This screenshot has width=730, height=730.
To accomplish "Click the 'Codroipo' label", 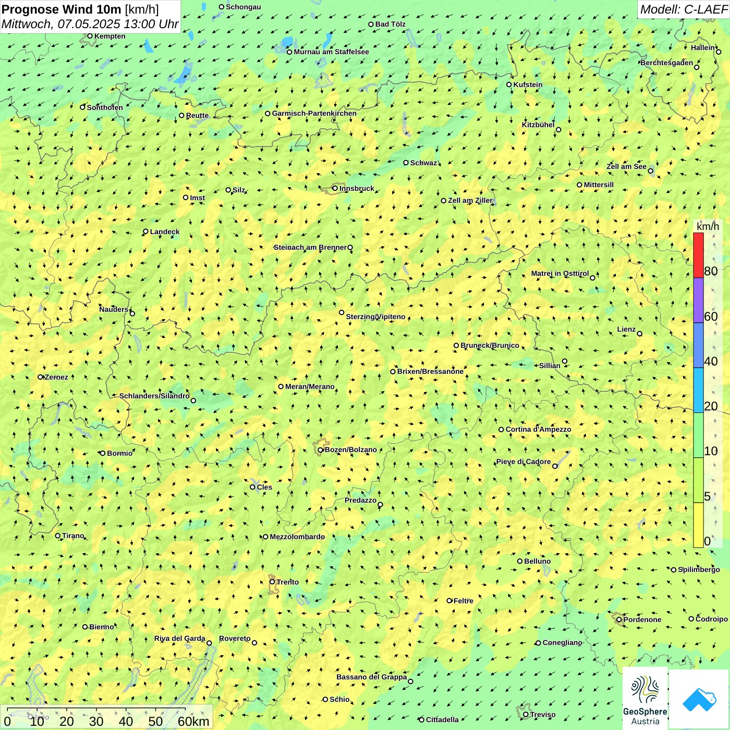I will pos(712,619).
